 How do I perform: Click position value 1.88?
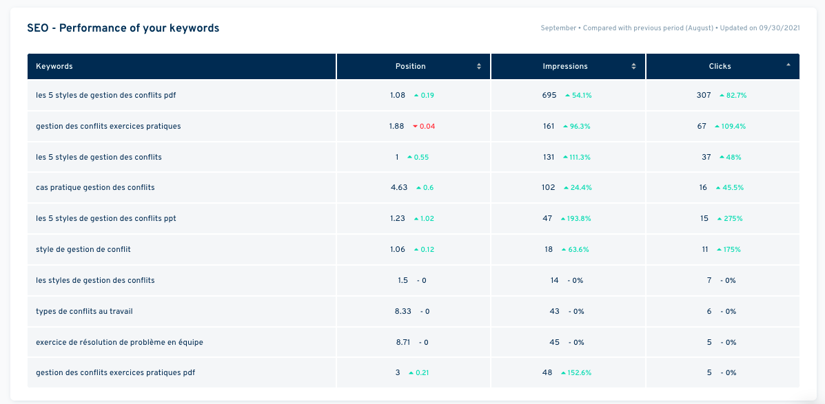(x=397, y=126)
